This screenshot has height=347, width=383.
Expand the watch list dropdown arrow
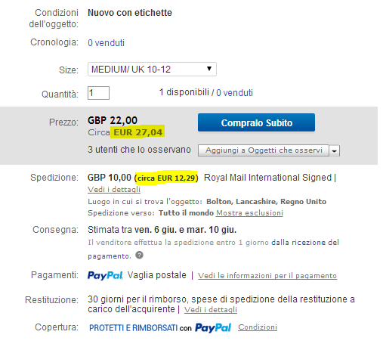[335, 150]
